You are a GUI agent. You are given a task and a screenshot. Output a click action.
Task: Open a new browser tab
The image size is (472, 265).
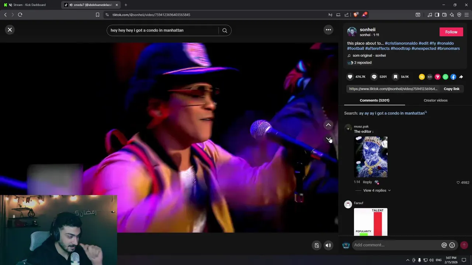click(x=126, y=5)
